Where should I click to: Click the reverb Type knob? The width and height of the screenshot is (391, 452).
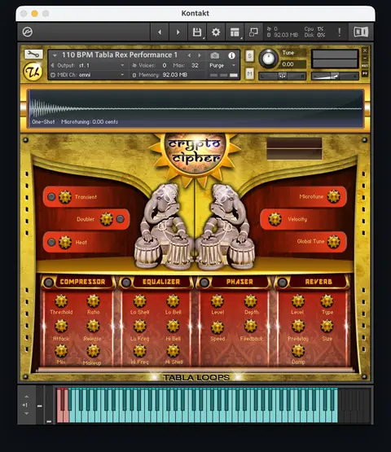coord(327,301)
